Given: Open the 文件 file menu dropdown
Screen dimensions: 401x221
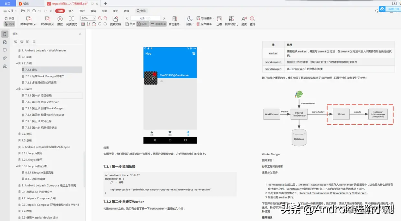Looking at the screenshot, I should [x=10, y=11].
